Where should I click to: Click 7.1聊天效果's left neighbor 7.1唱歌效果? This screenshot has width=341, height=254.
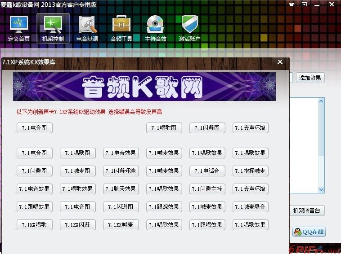(78, 189)
